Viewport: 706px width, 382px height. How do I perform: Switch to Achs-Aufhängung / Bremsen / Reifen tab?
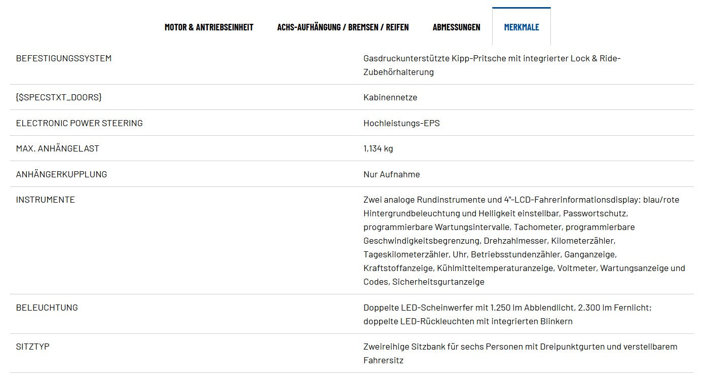(343, 27)
